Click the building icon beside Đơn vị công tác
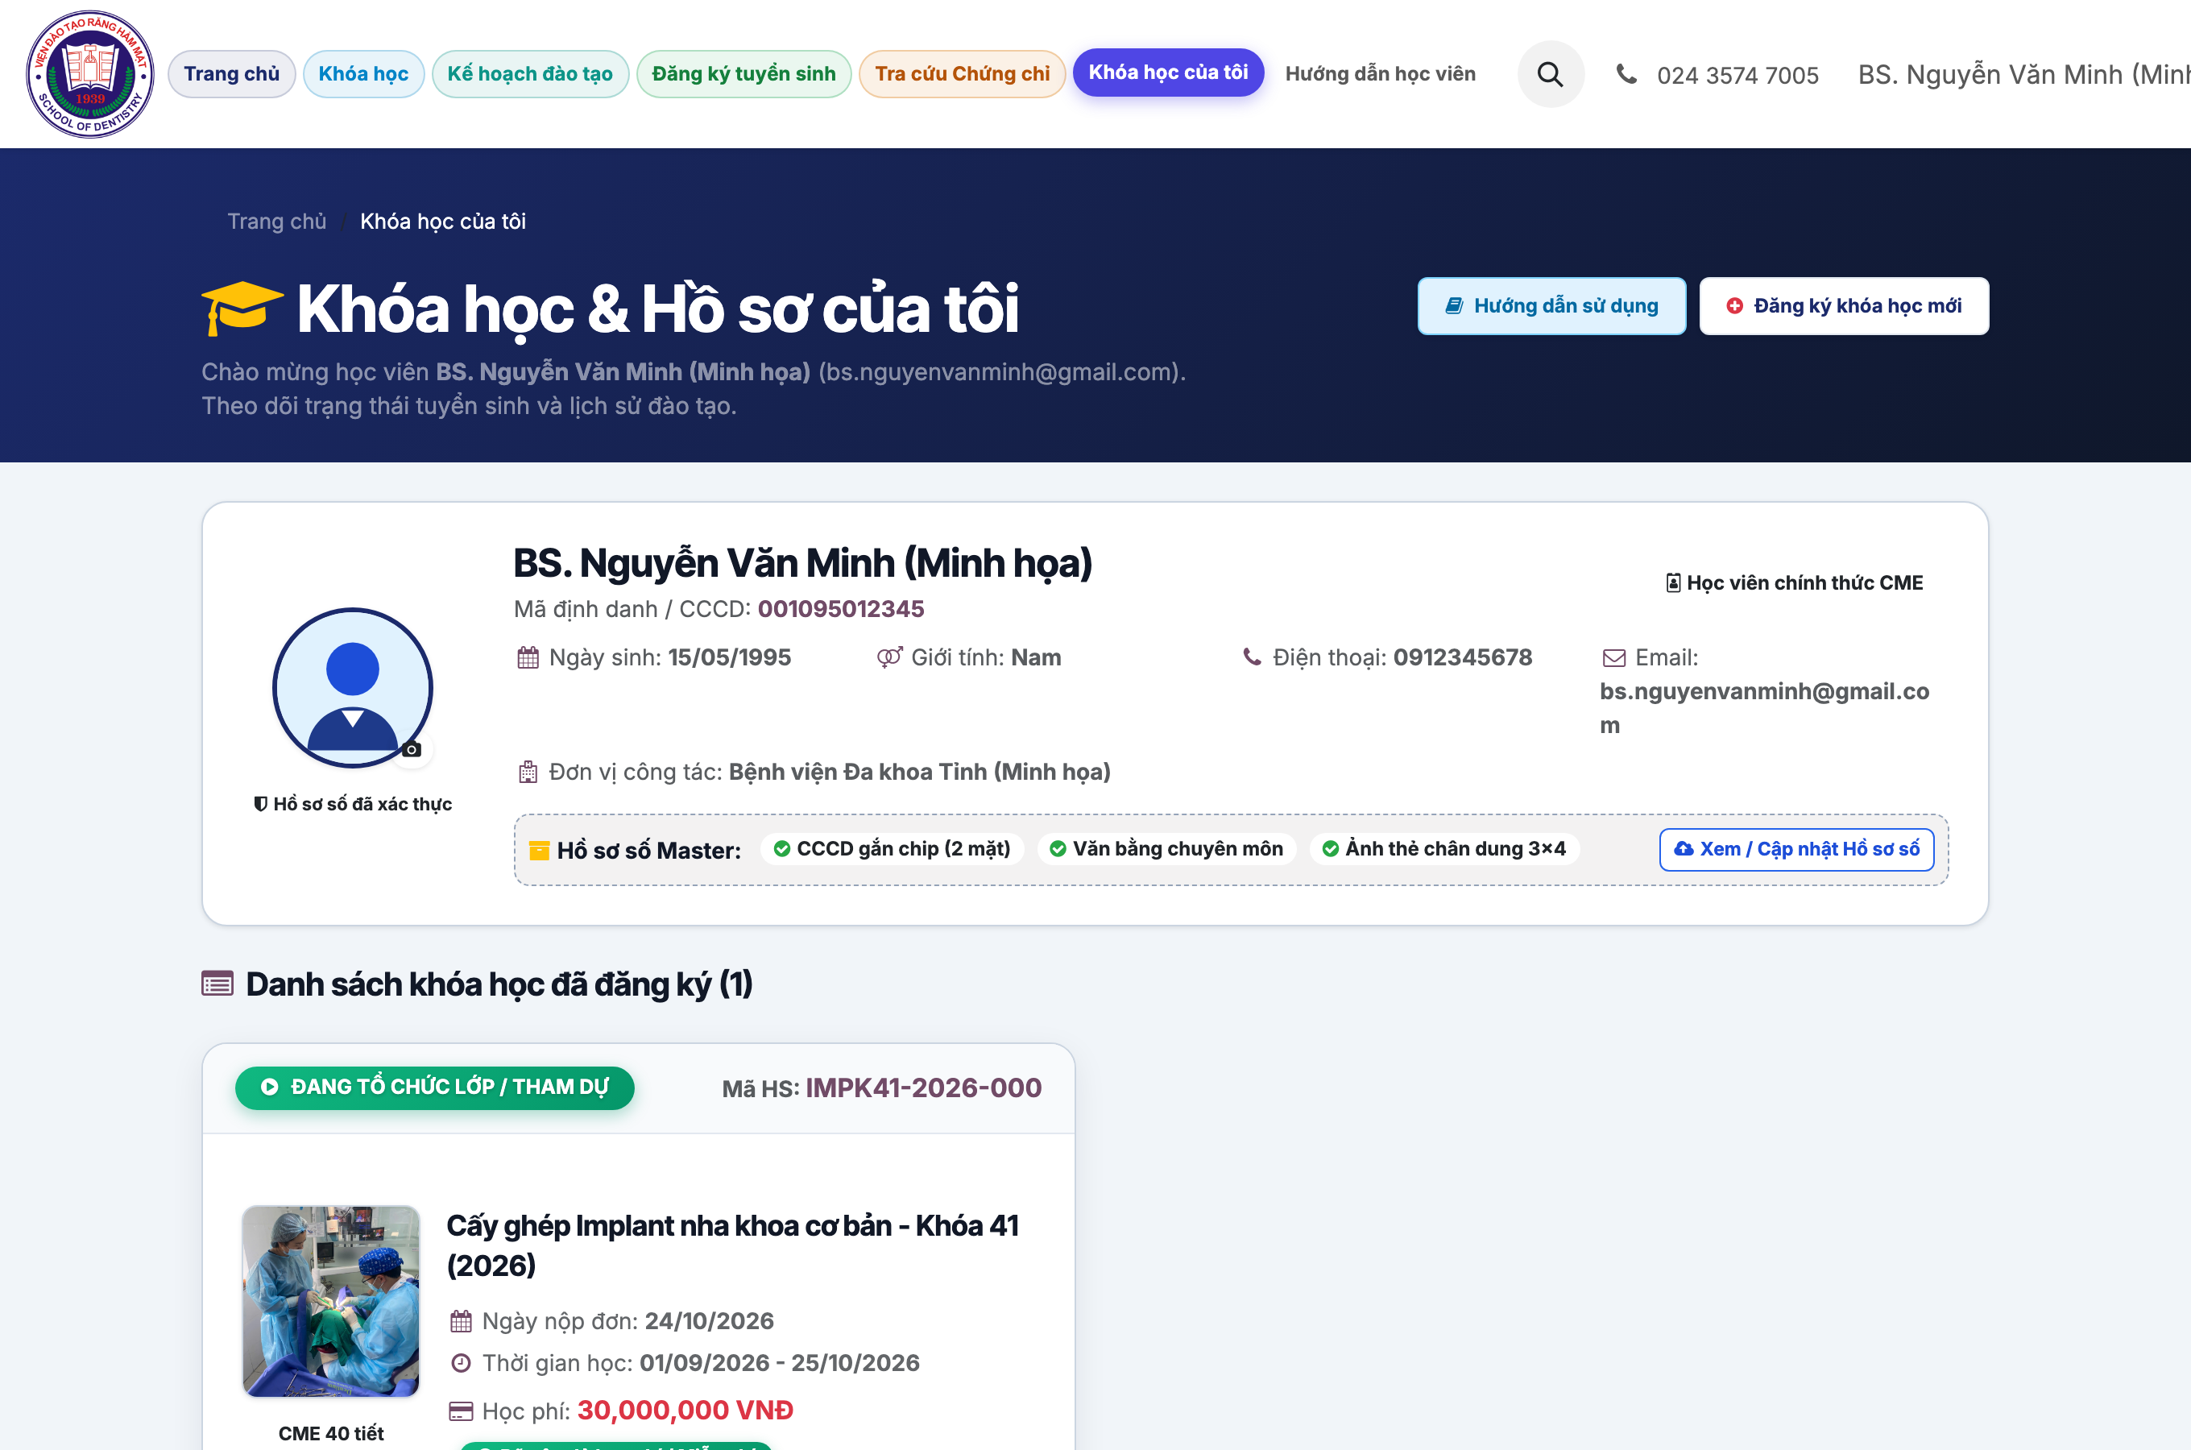 click(x=528, y=773)
